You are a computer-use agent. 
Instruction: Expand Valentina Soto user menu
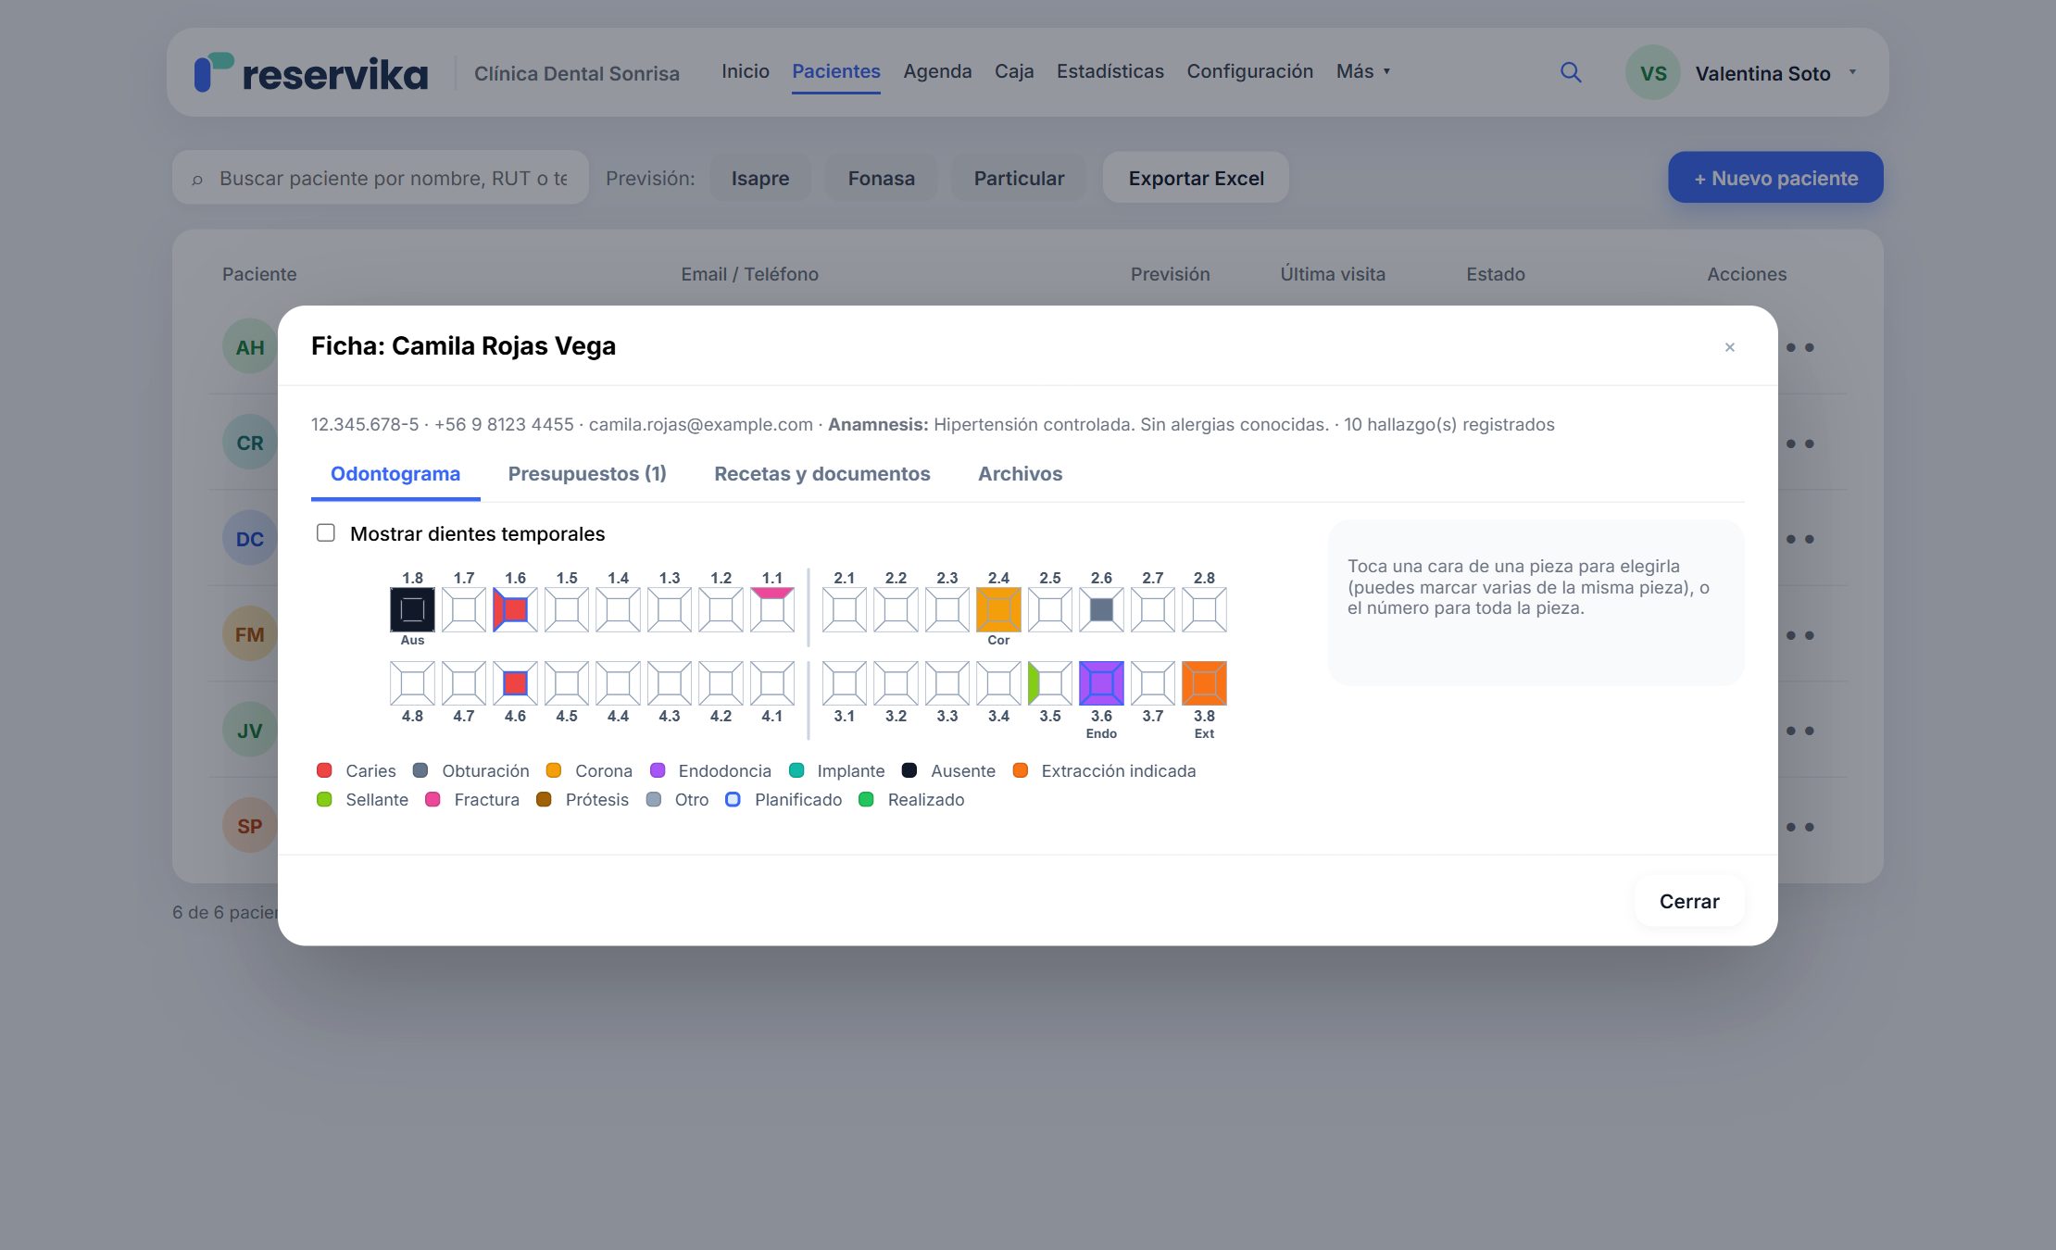1741,73
